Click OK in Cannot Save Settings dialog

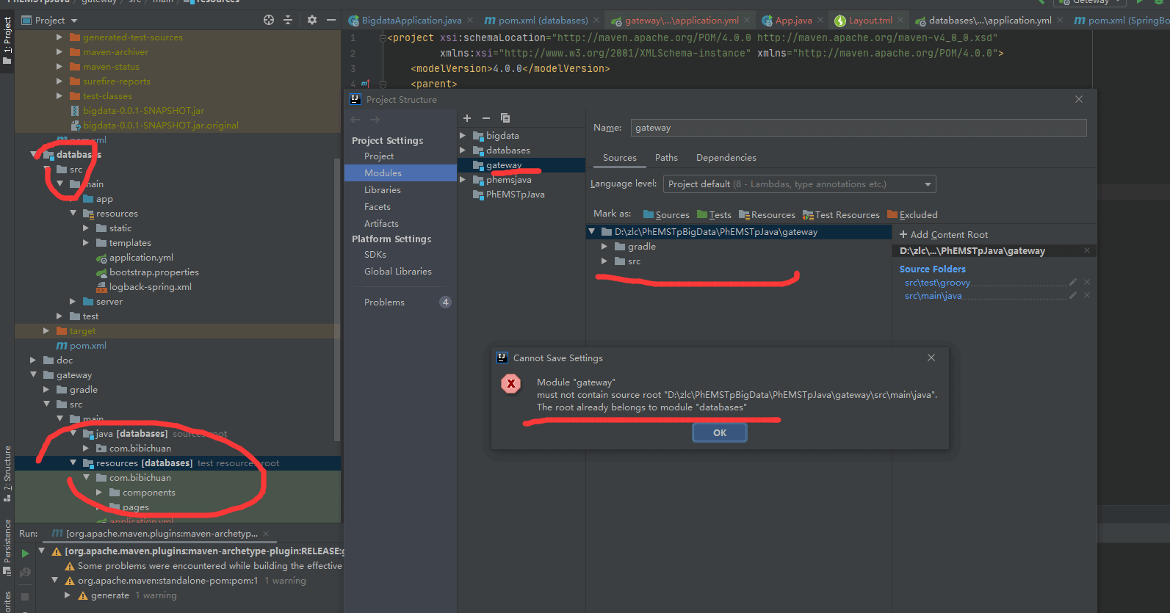click(x=719, y=433)
